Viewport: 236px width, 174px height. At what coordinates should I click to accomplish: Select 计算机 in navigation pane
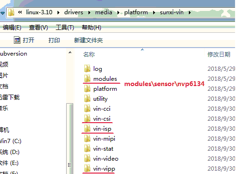(5, 130)
